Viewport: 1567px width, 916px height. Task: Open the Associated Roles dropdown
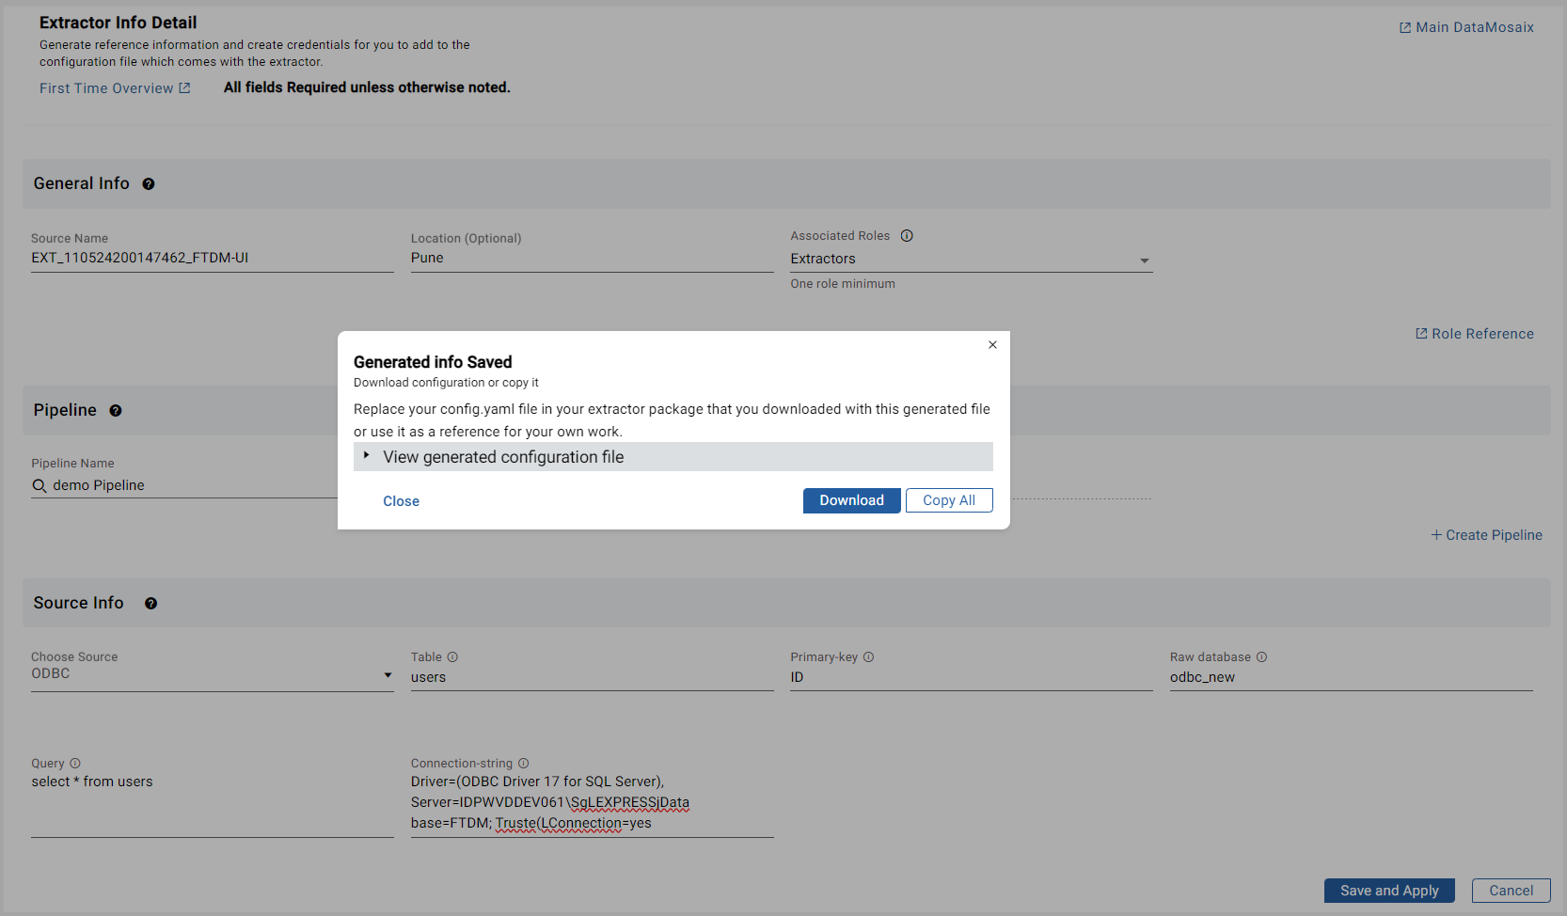(1144, 261)
